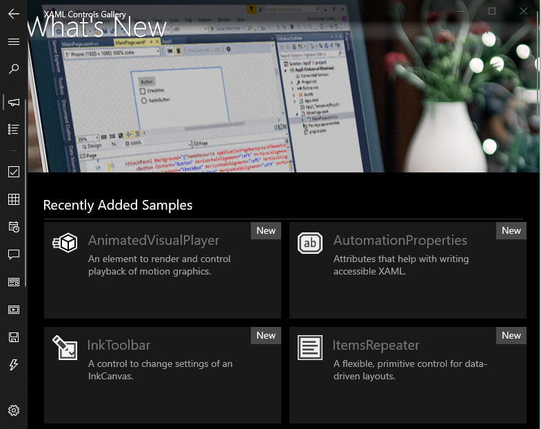This screenshot has width=541, height=429.
Task: Open the floppy disk save category icon
Action: 14,337
